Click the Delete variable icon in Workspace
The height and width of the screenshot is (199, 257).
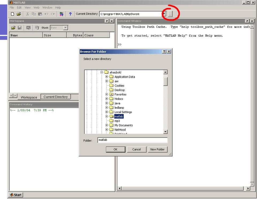[x=37, y=28]
